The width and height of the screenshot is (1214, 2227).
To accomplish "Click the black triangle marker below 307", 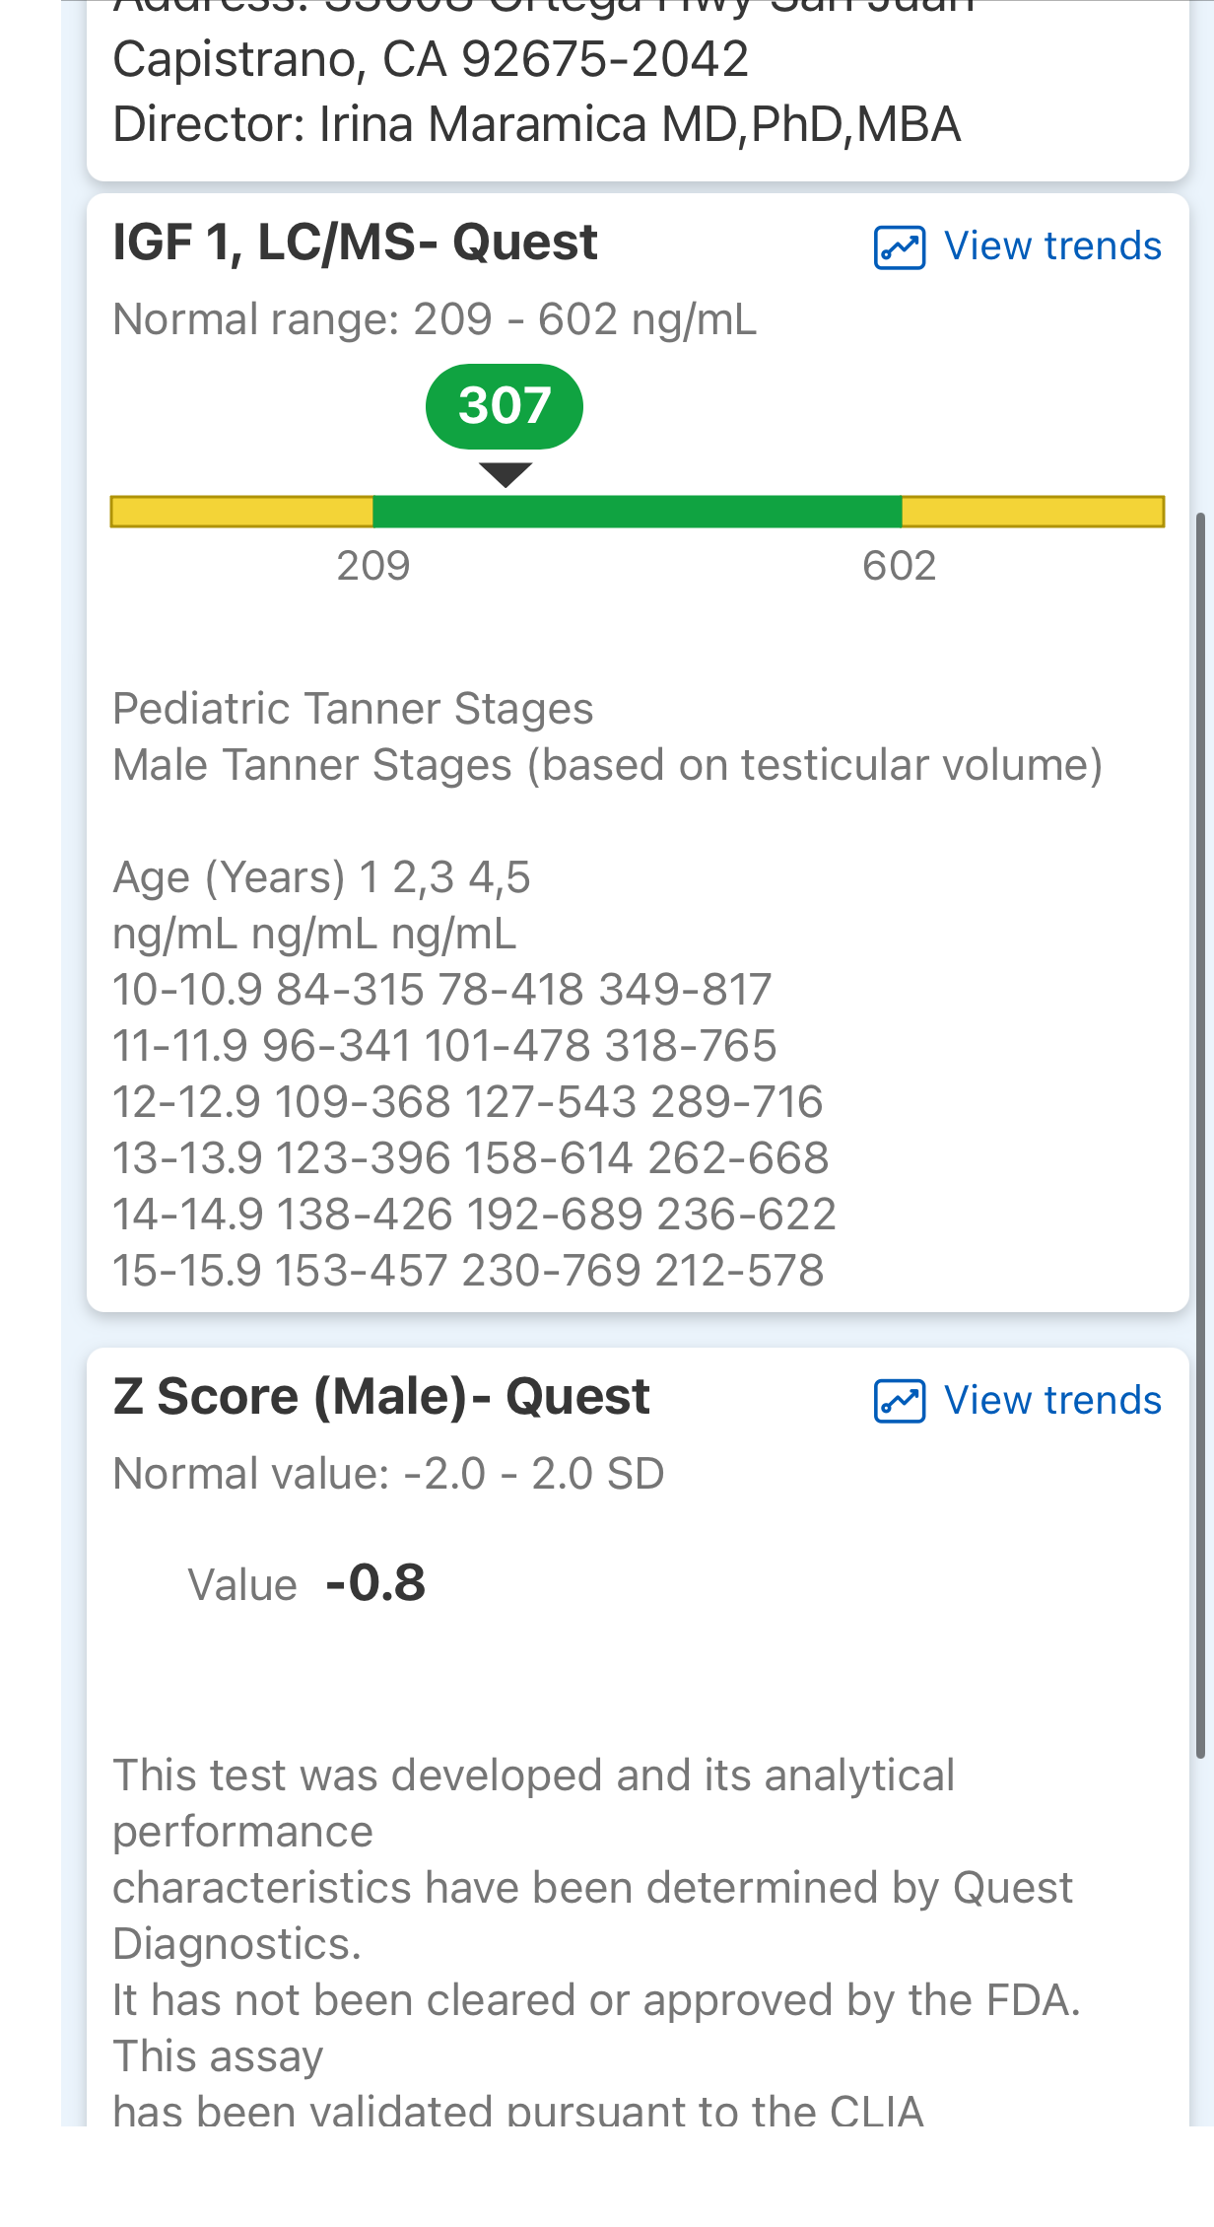I will click(505, 474).
